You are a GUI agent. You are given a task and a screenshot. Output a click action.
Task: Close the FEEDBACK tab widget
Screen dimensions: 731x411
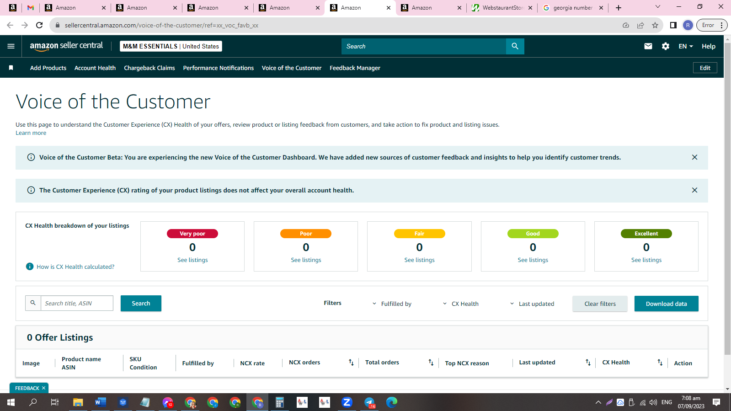point(43,388)
